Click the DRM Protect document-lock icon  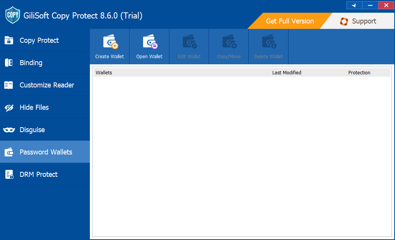(9, 175)
